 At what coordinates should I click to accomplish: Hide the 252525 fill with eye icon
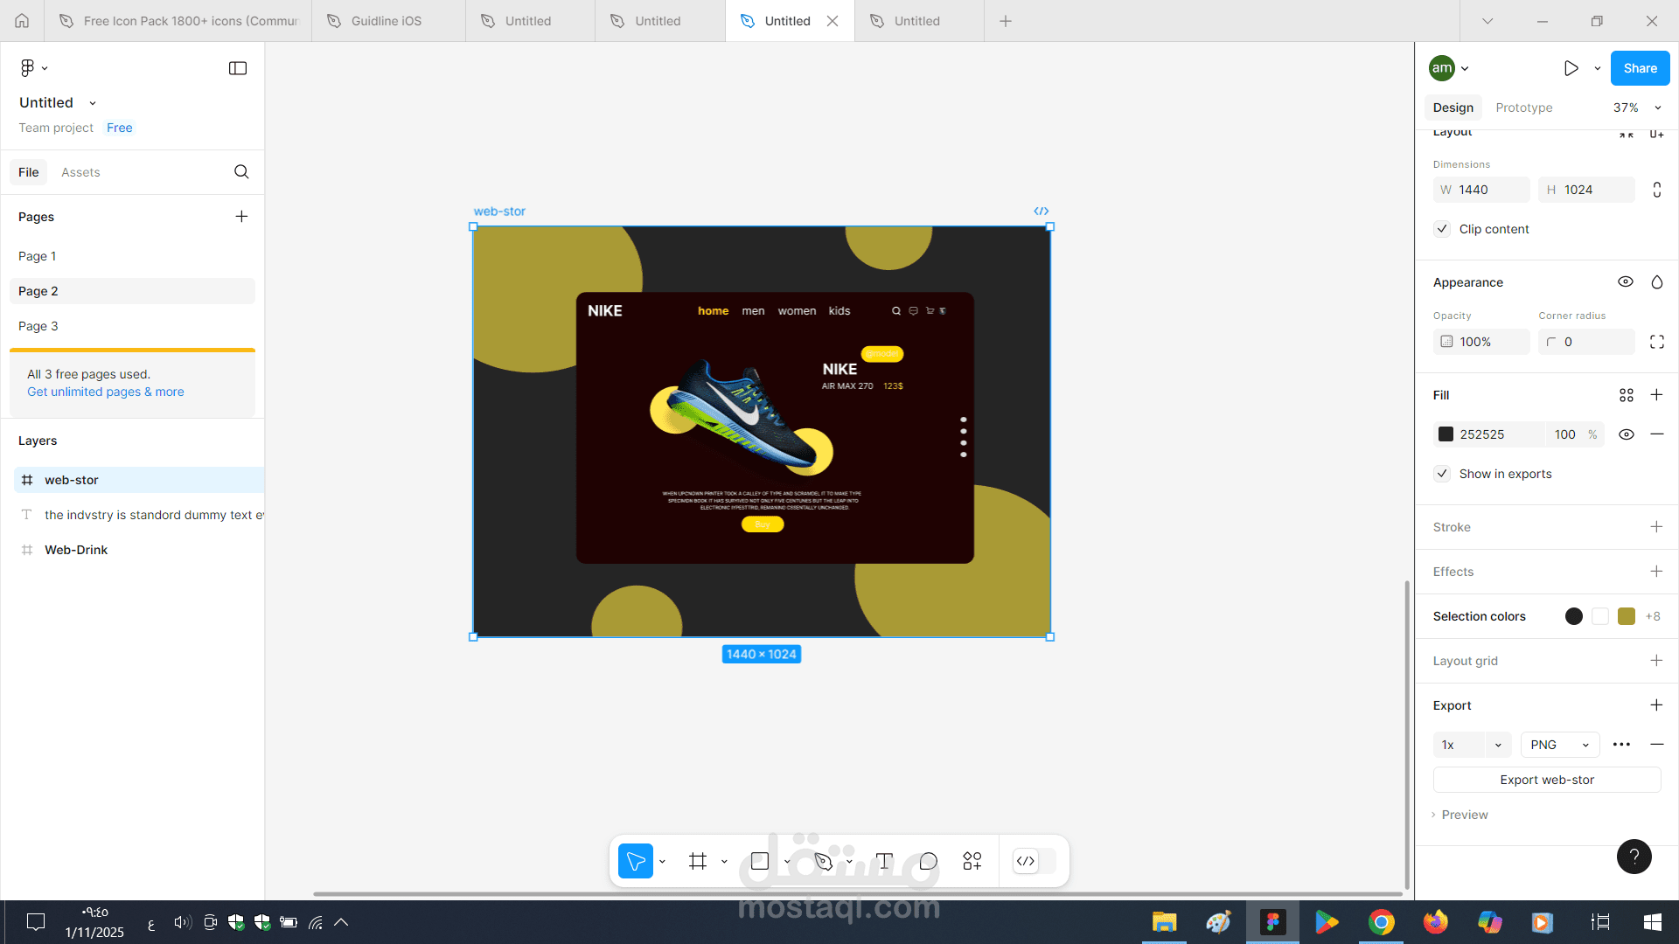coord(1626,434)
